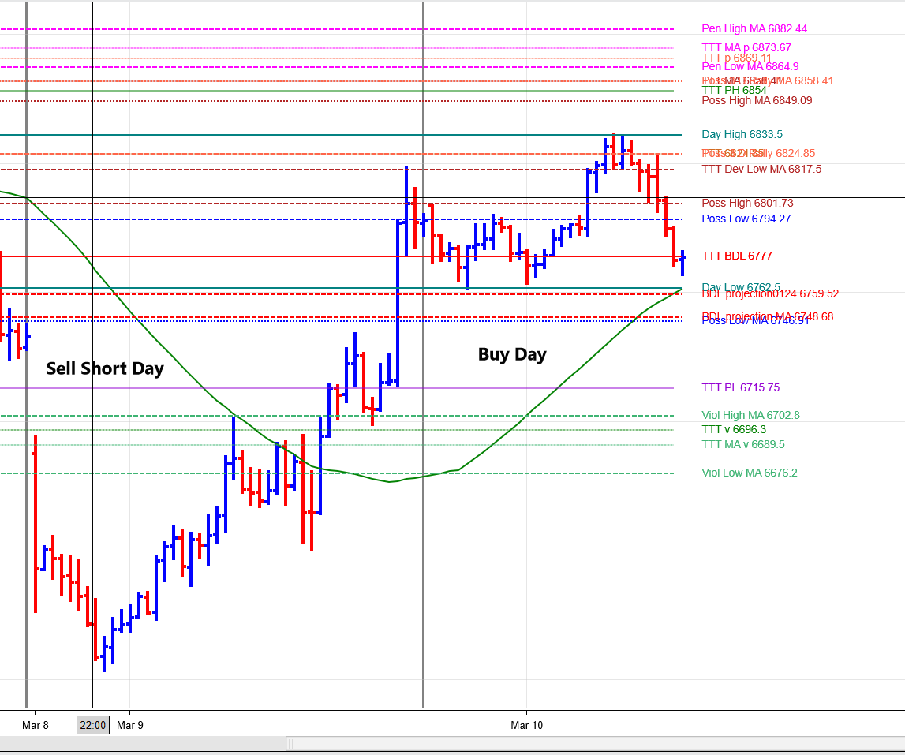Click the TTT MA v 6689.5 label
Screen dimensions: 905x755
743,444
